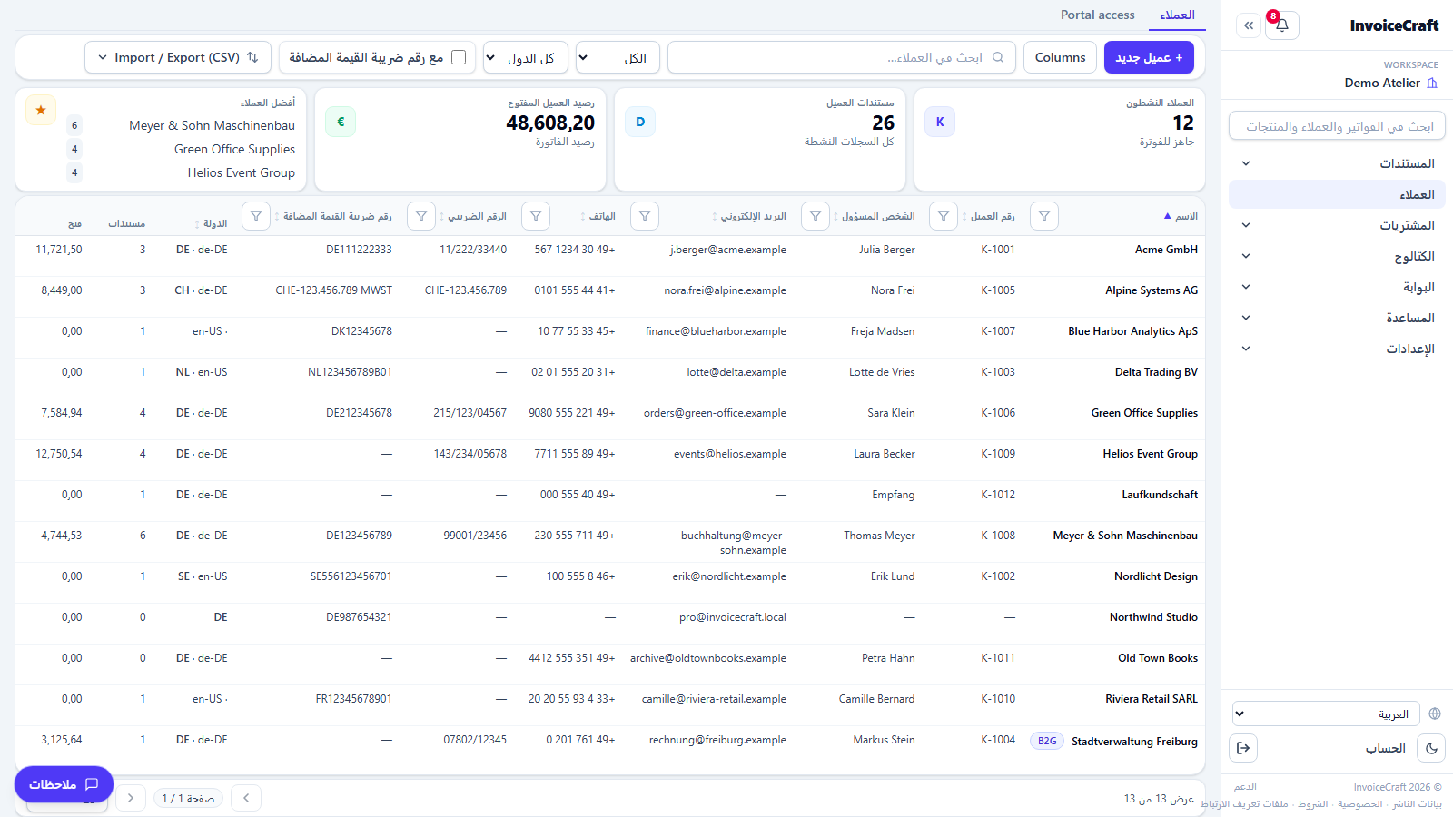Click the ابحث في العملاء search field
1453x817 pixels.
pyautogui.click(x=841, y=57)
